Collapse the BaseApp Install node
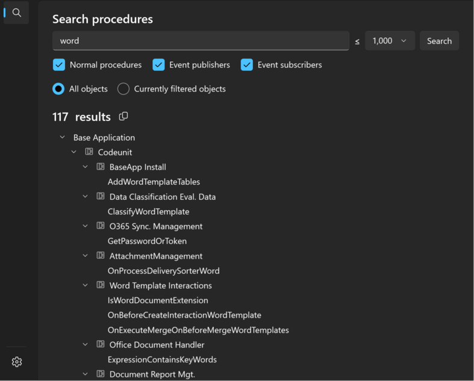474x381 pixels. point(86,167)
